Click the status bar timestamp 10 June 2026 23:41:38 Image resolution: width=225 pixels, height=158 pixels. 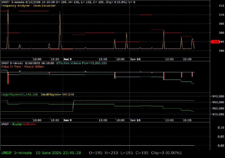(x=58, y=153)
